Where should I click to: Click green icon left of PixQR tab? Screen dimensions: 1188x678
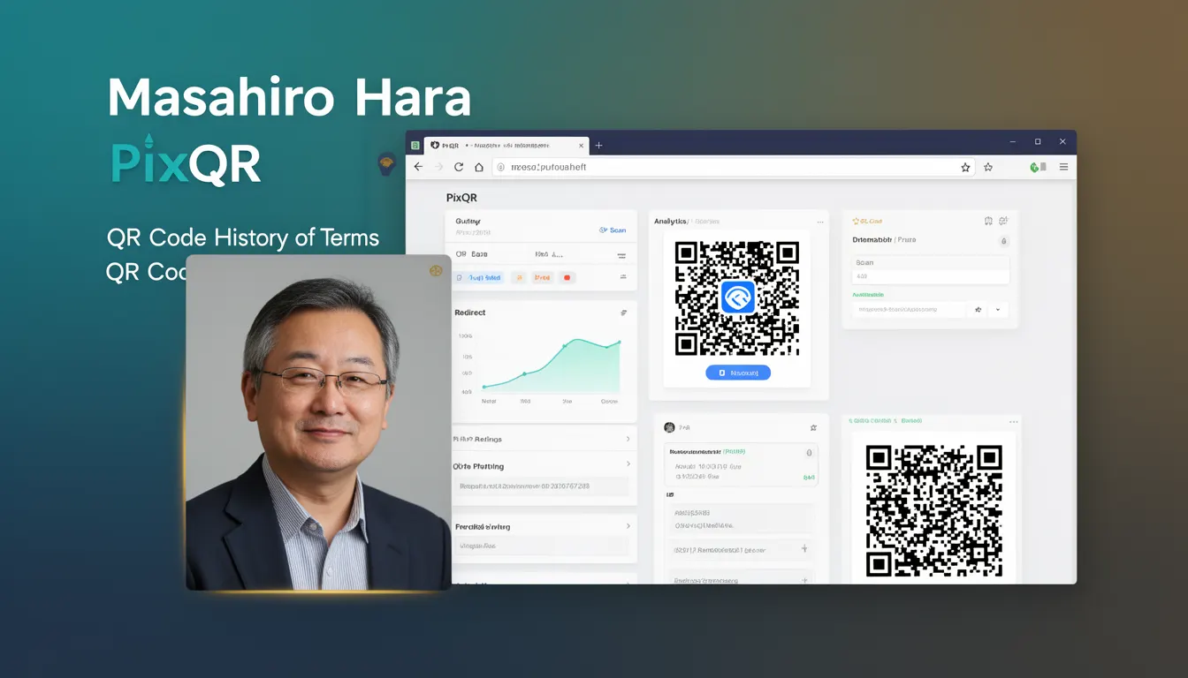tap(415, 145)
